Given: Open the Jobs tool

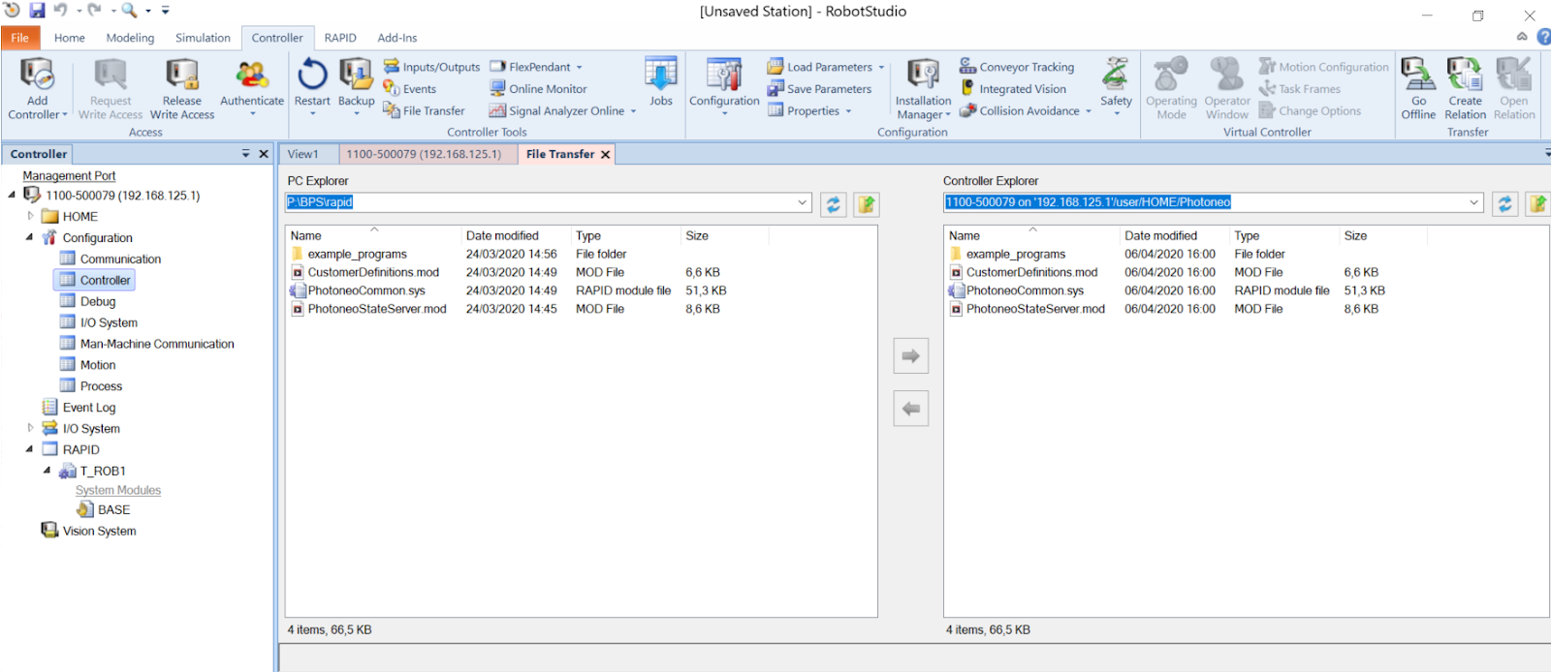Looking at the screenshot, I should click(661, 81).
